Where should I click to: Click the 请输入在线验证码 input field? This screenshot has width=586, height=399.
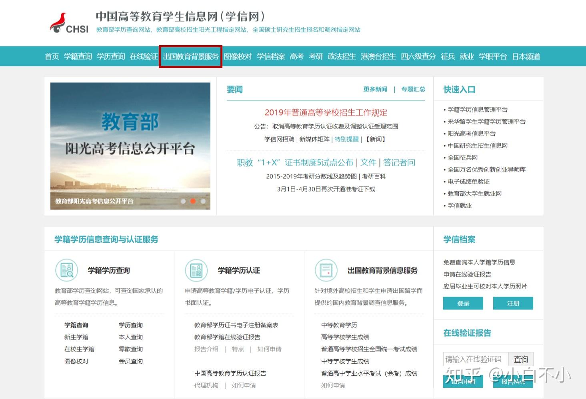point(475,359)
